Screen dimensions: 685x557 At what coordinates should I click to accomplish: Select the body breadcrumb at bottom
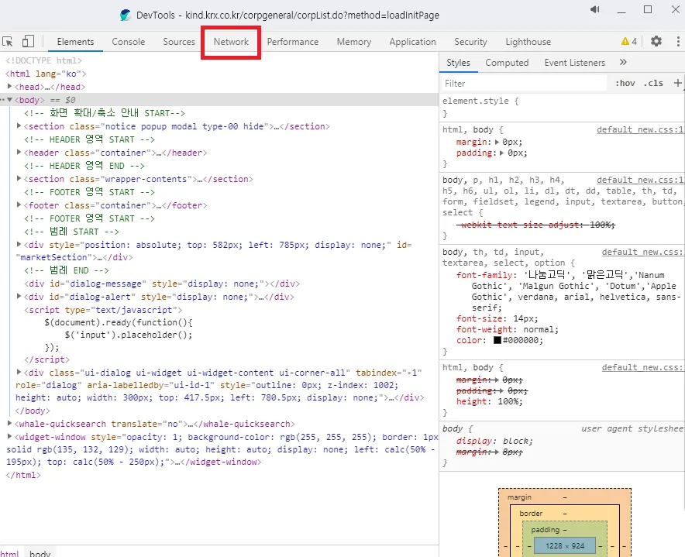click(x=40, y=553)
